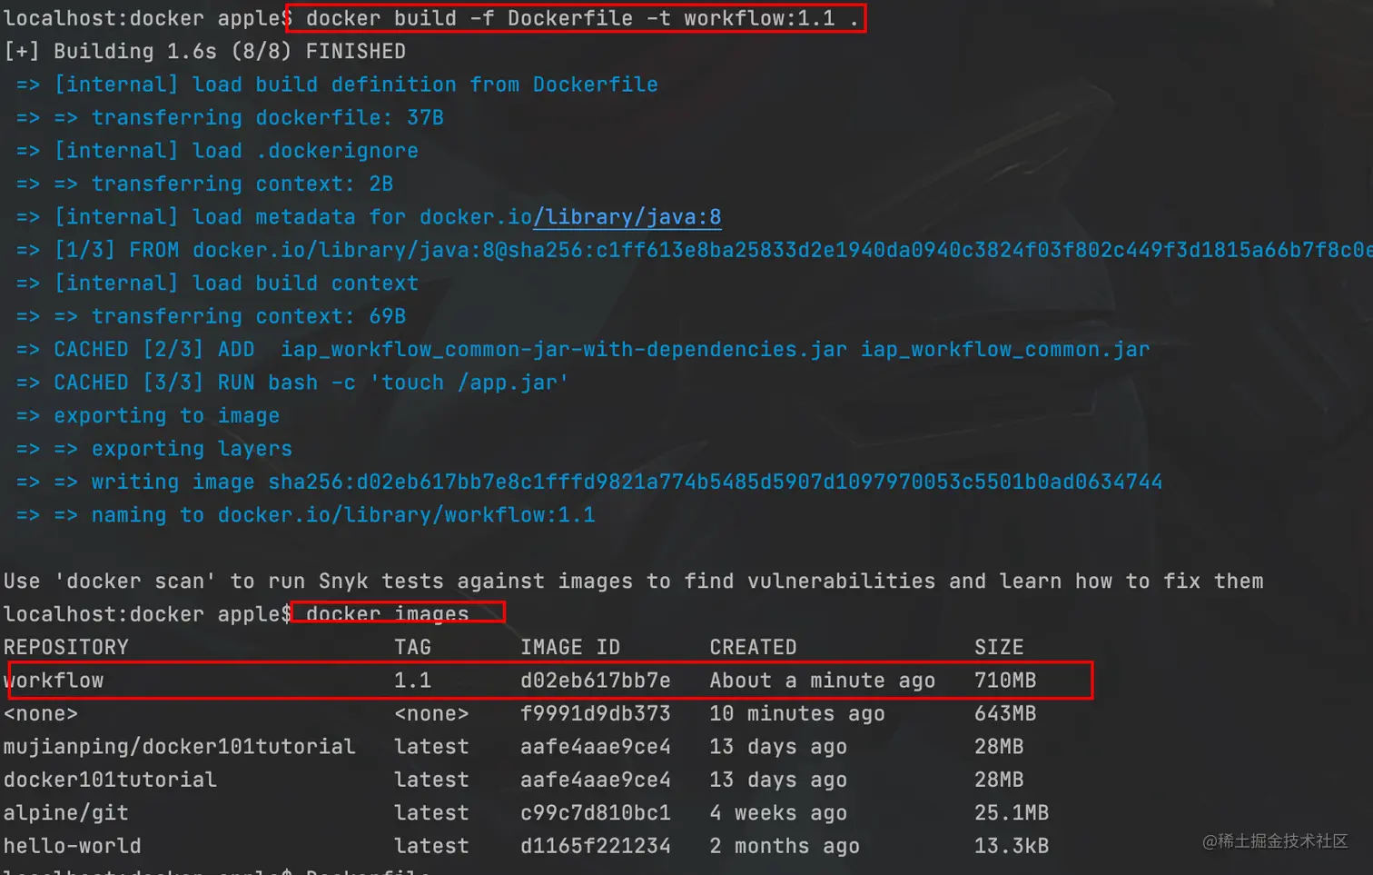Click the 'docker scan' Snyk hint text
The width and height of the screenshot is (1373, 875).
(x=633, y=582)
